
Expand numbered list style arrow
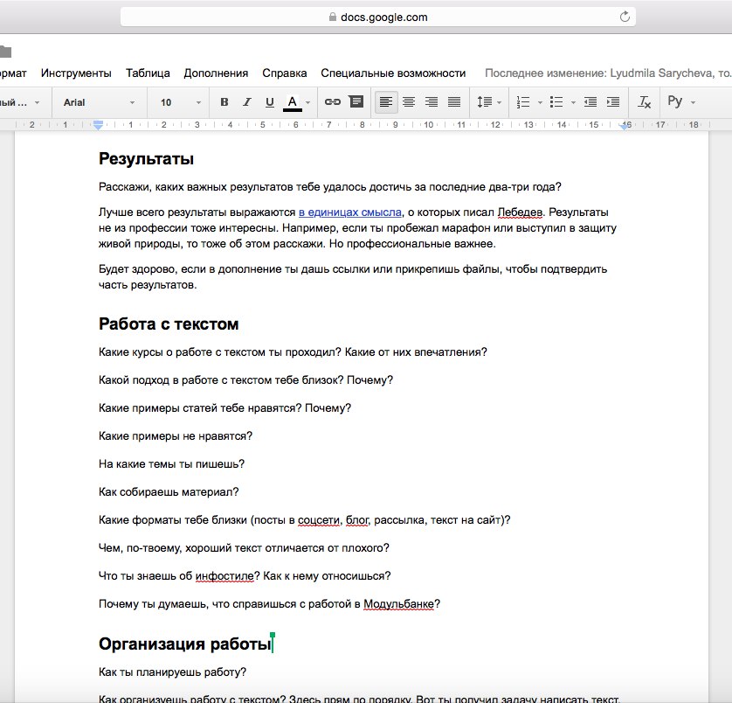coord(540,102)
